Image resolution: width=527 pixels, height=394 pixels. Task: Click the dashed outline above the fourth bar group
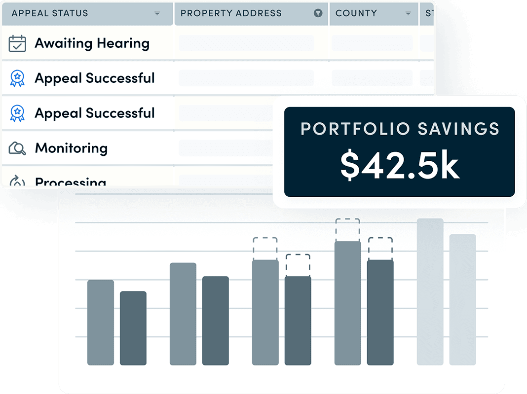(347, 230)
